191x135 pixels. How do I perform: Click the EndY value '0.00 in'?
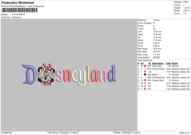[x=156, y=46]
